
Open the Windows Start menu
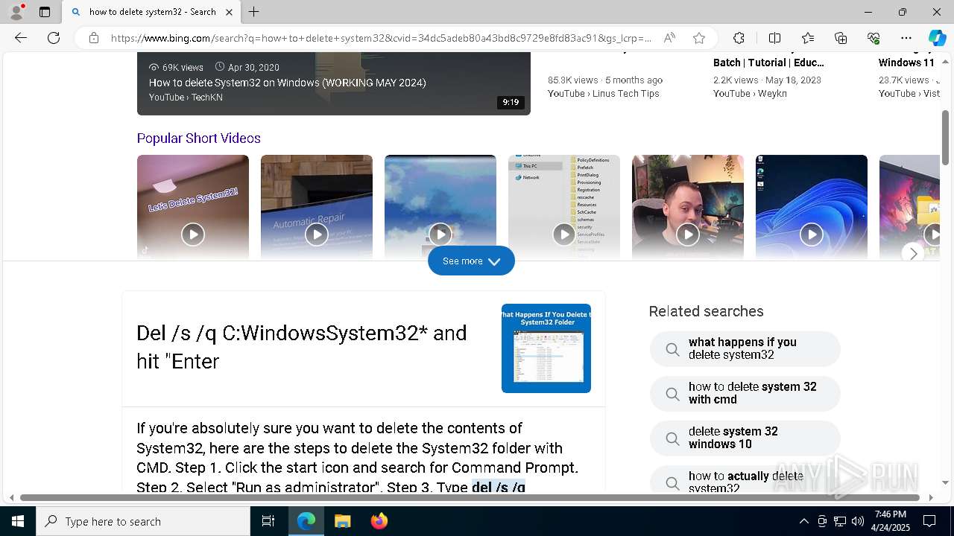[x=18, y=521]
